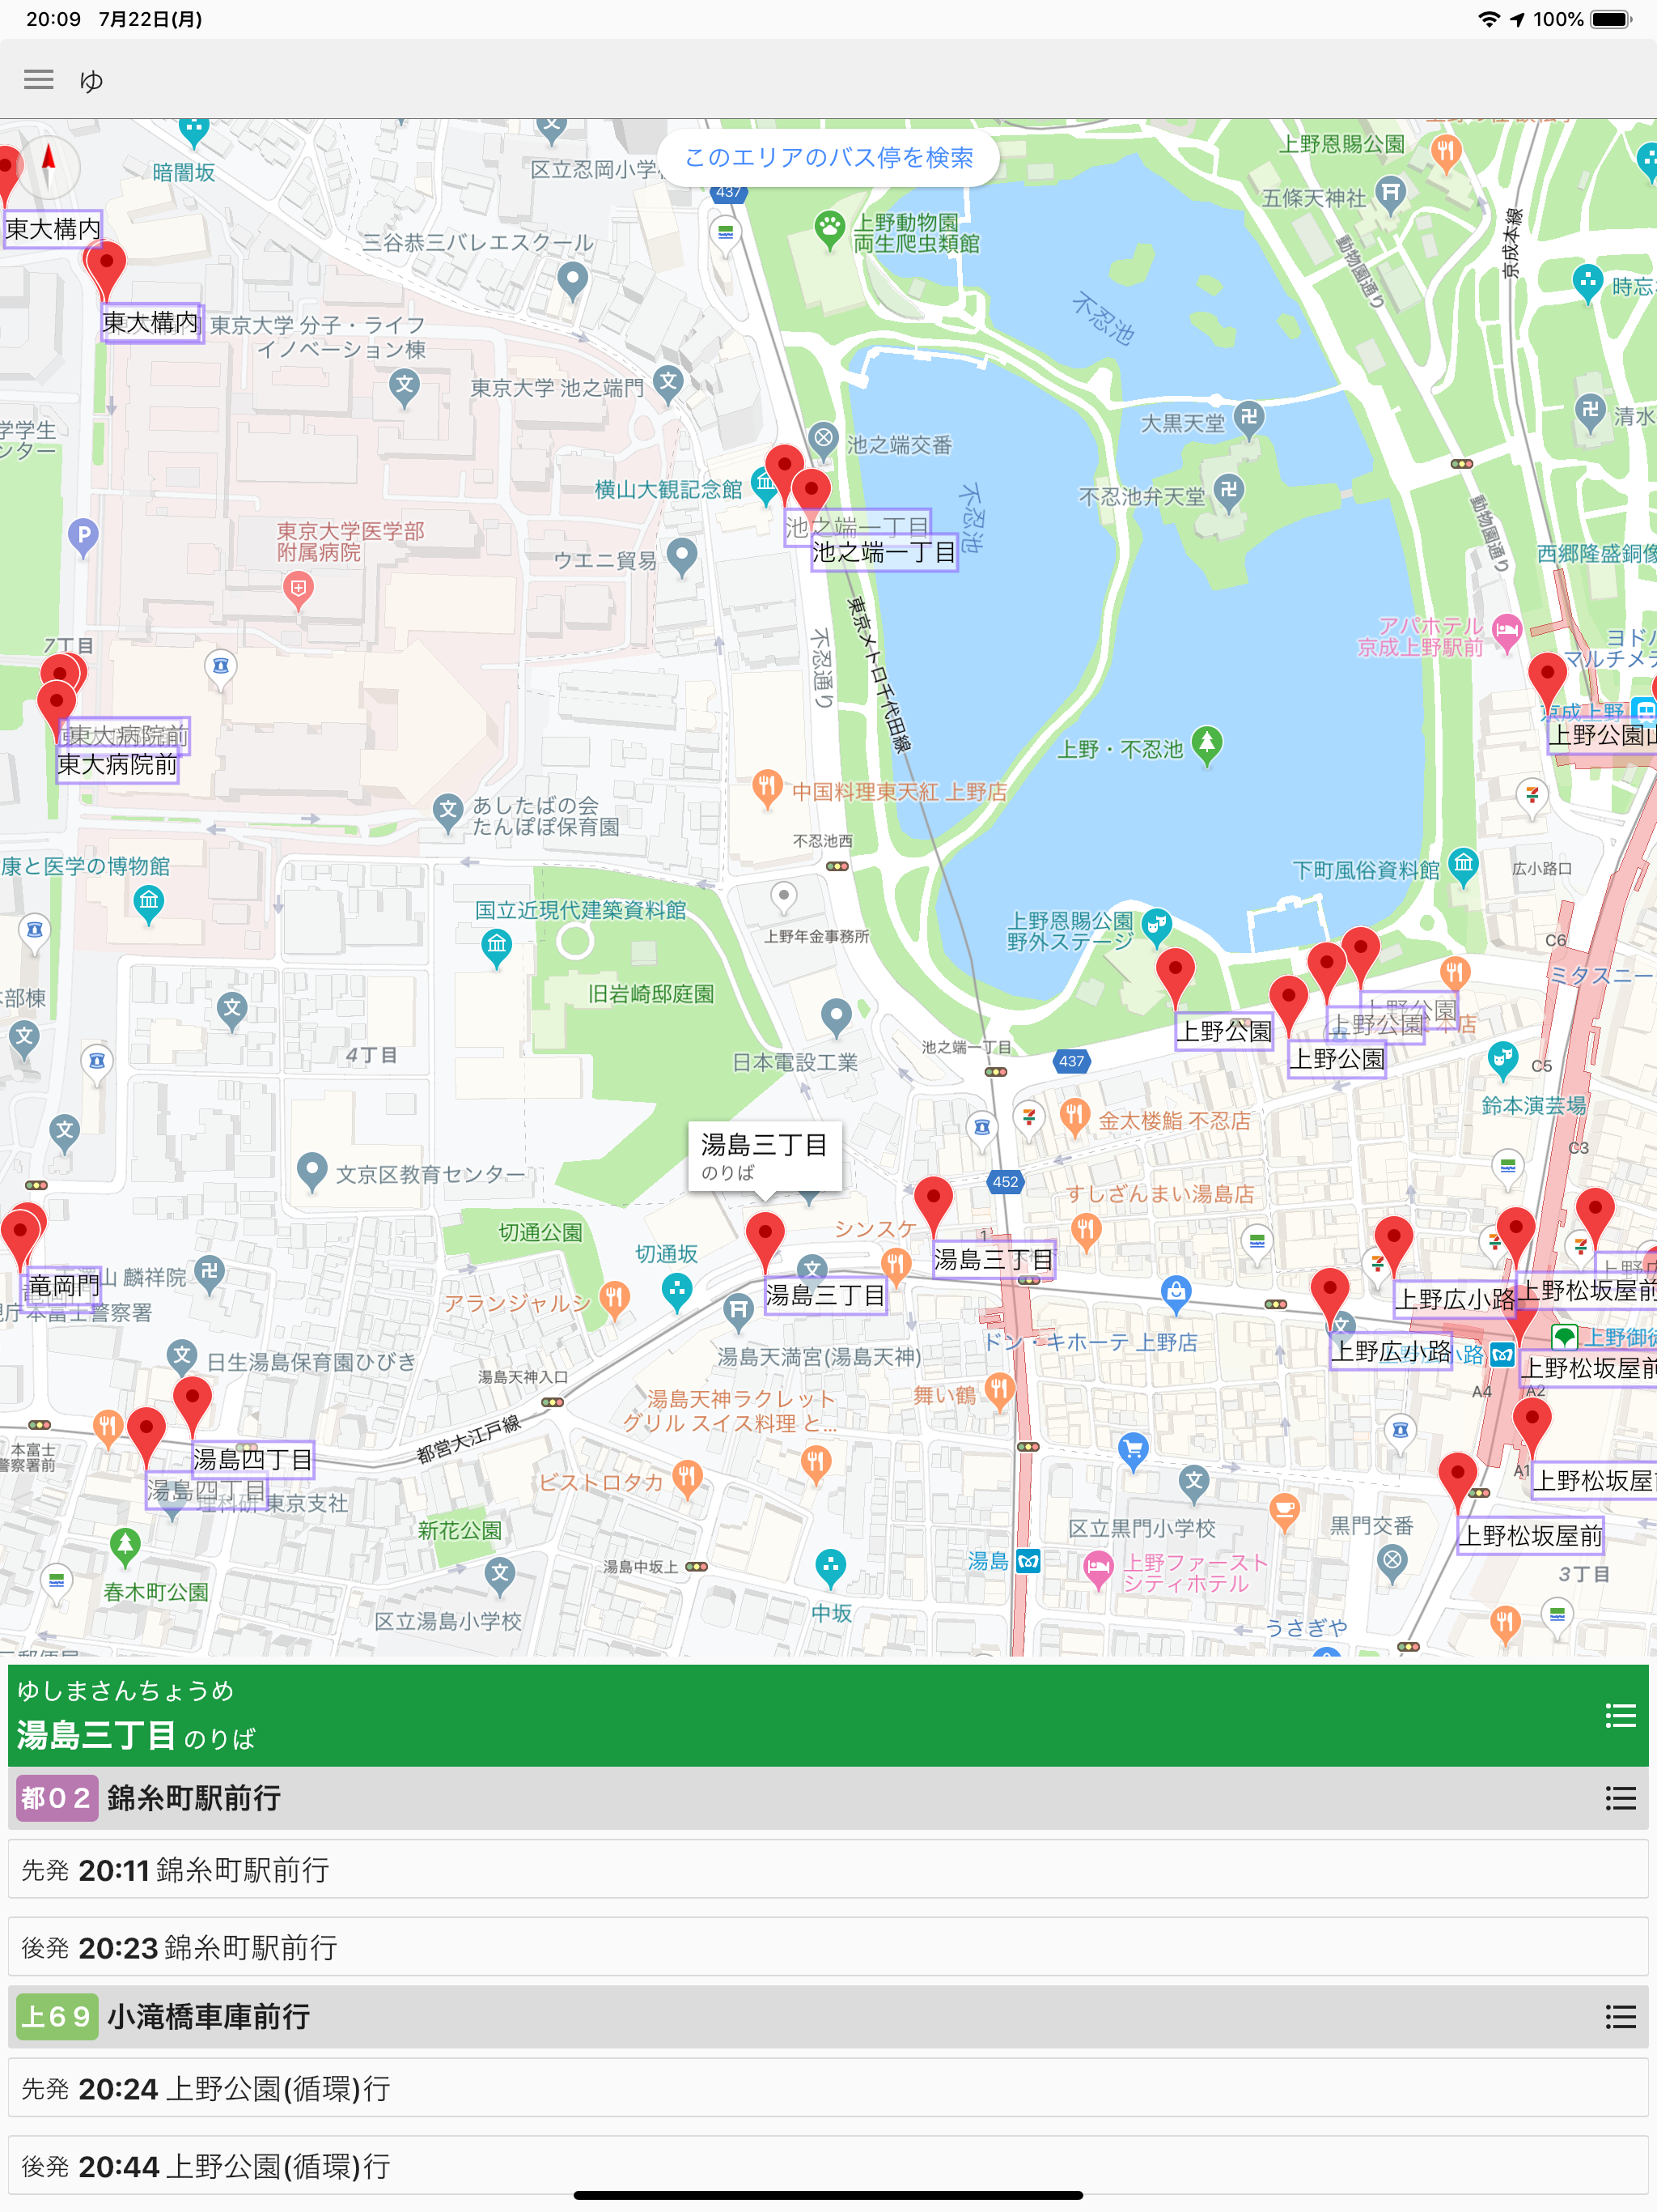Tap the 都02 route badge
The height and width of the screenshot is (2212, 1657).
click(x=57, y=1798)
